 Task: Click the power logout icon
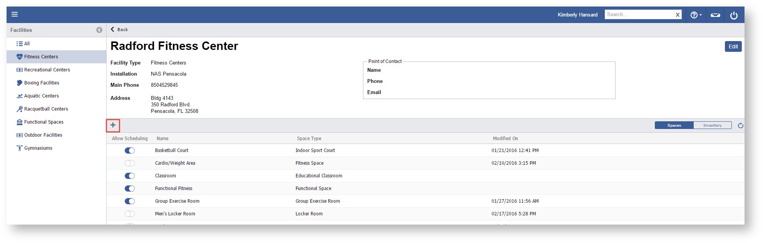coord(734,15)
